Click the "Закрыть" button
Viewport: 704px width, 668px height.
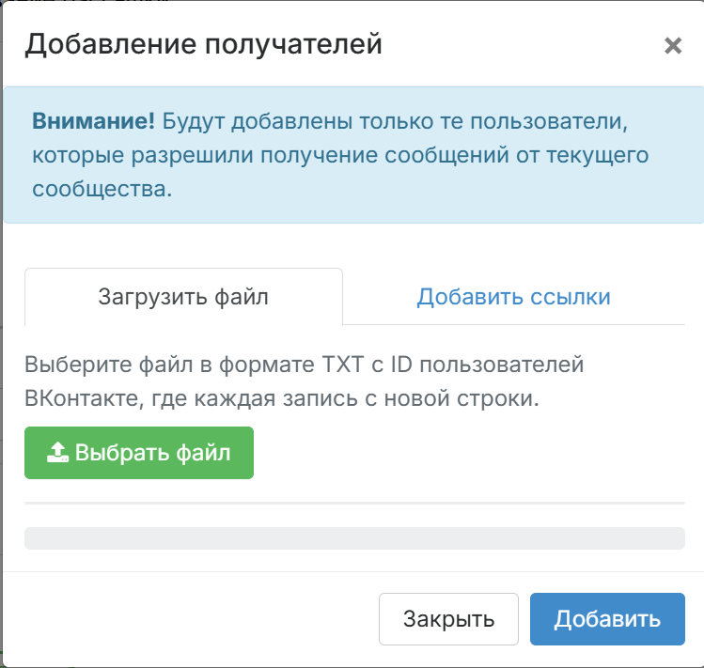click(x=448, y=619)
